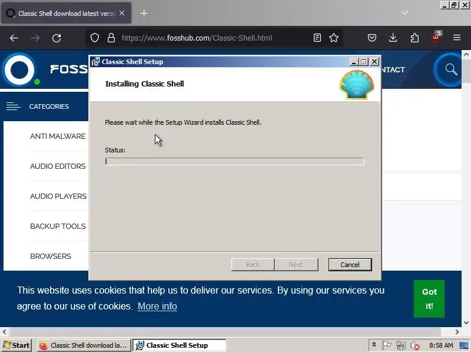Viewport: 471px width, 353px height.
Task: Click page vertical scrollbar up arrow
Action: pos(466,55)
